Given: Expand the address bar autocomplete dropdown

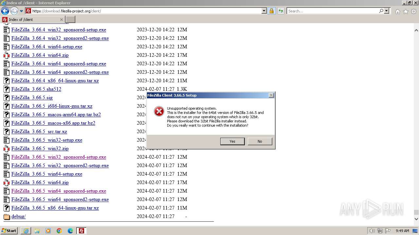Looking at the screenshot, I should point(264,11).
